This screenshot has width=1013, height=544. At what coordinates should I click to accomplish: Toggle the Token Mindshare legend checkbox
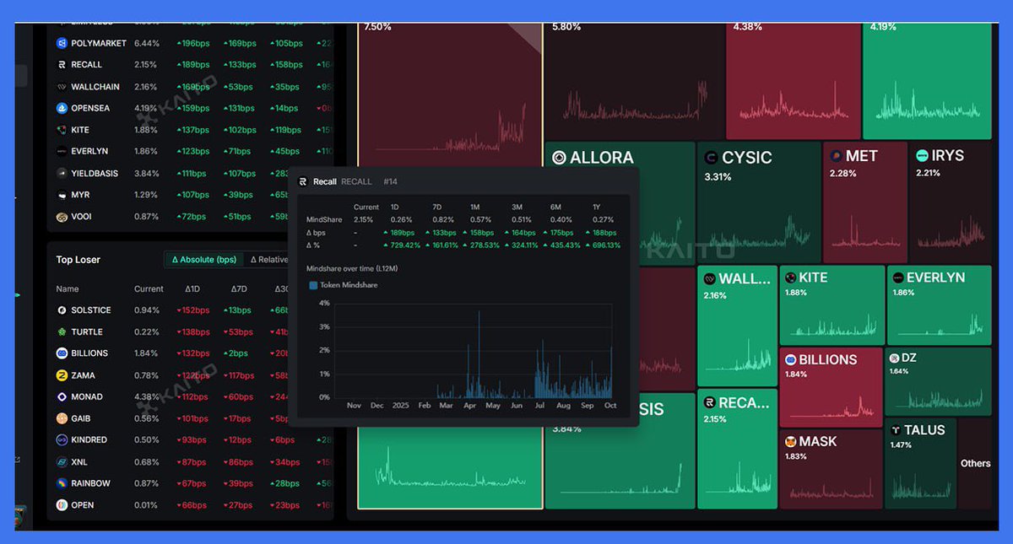[314, 285]
